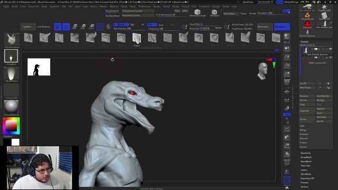Expand the Merge subtool section
This screenshot has height=190, width=338.
point(303,130)
